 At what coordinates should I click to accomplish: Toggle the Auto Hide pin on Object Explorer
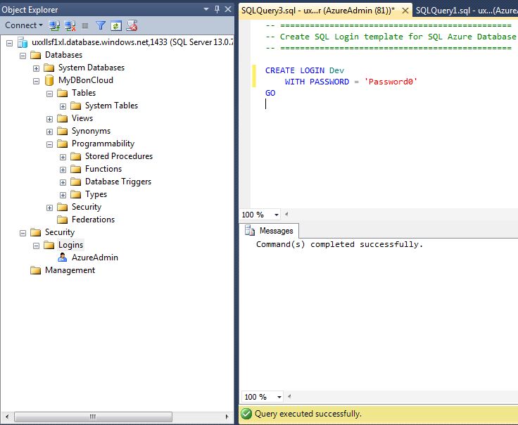coord(217,9)
